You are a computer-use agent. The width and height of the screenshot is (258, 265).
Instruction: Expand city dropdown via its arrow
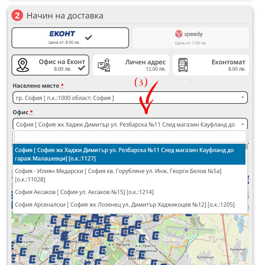pyautogui.click(x=243, y=97)
